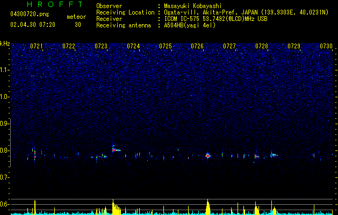The image size is (338, 215).
Task: Click time marker 0729
Action: point(294,46)
